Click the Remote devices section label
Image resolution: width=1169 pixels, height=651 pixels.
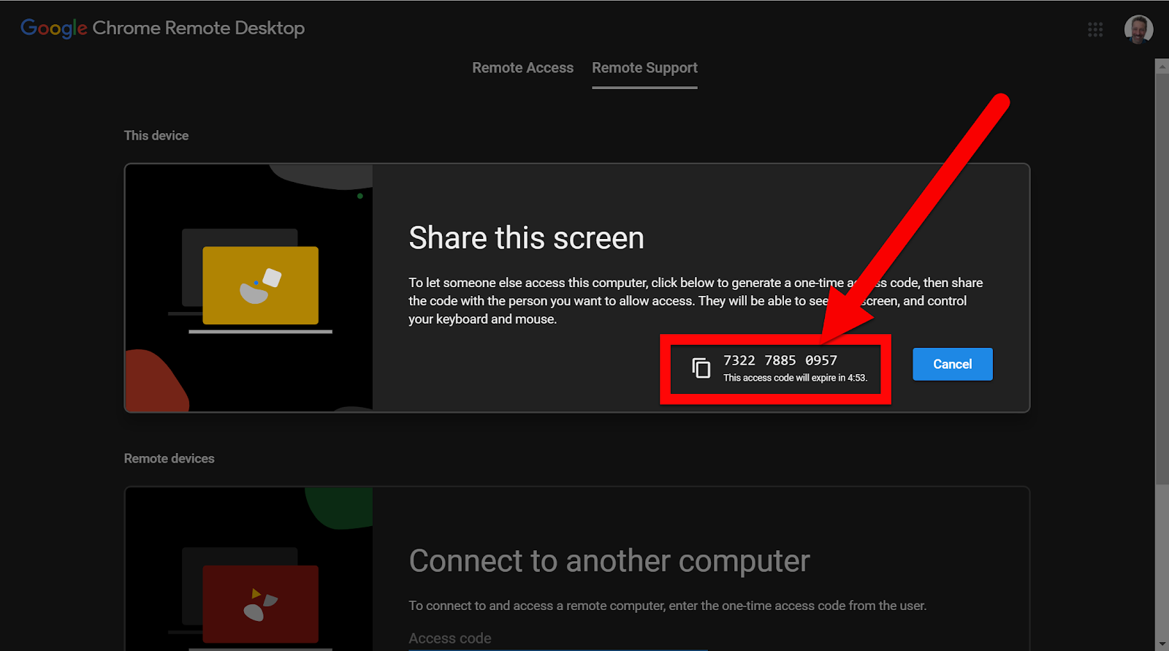tap(169, 458)
